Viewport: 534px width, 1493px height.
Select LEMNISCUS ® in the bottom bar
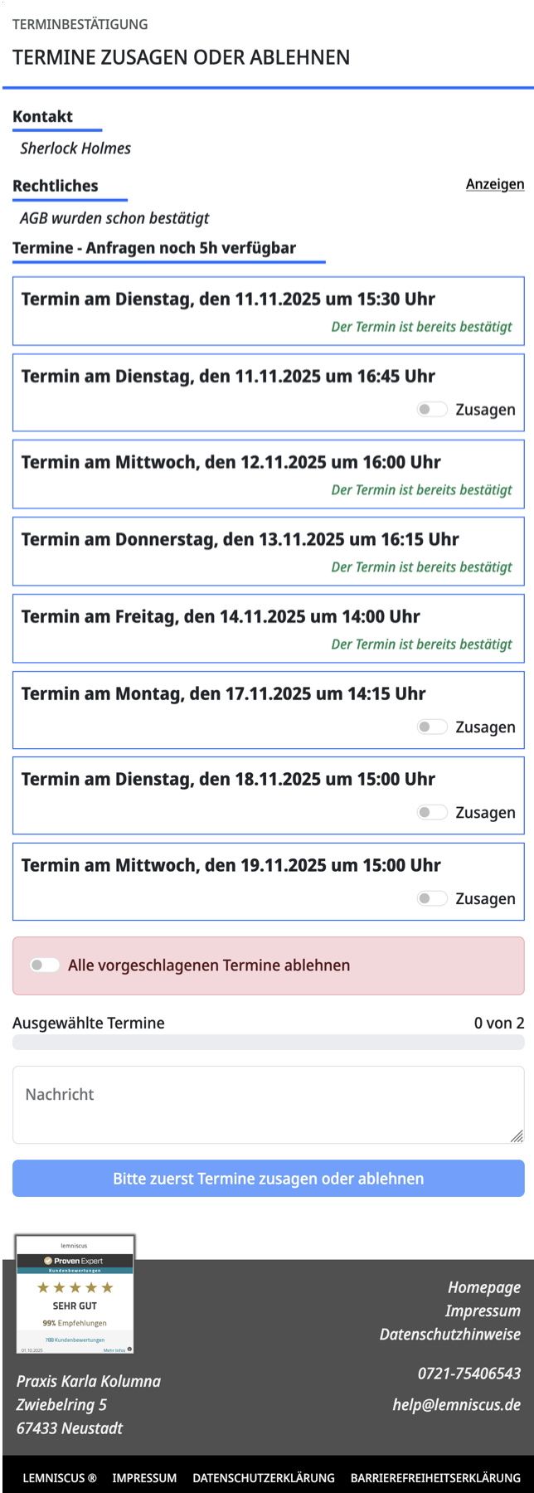click(x=60, y=1478)
